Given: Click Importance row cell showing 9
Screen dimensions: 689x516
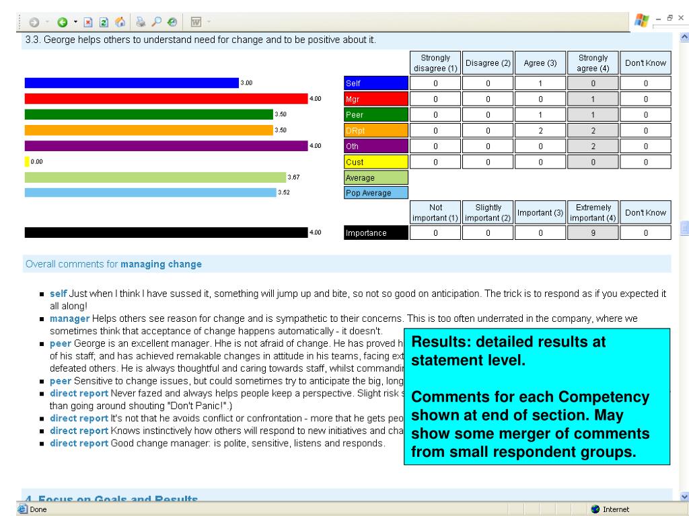Looking at the screenshot, I should (593, 232).
